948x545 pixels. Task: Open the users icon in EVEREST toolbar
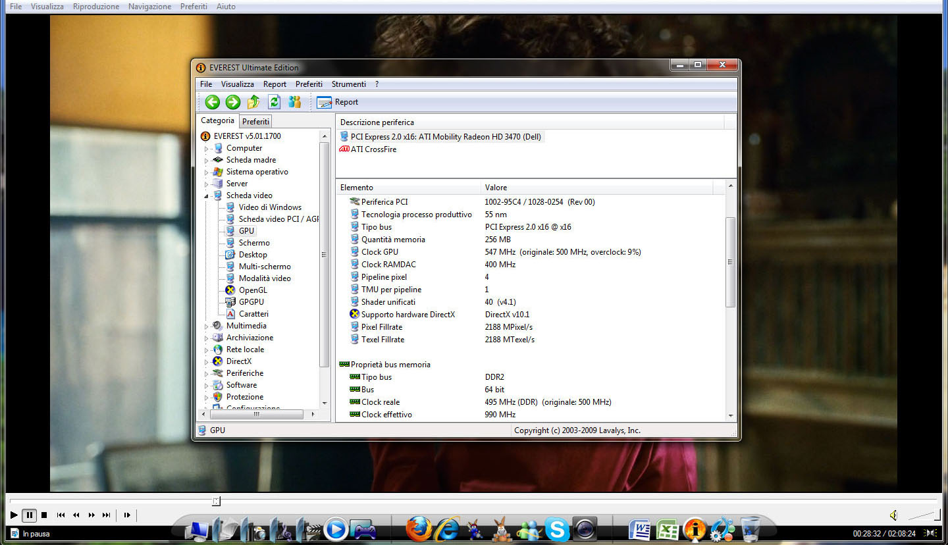pos(295,102)
